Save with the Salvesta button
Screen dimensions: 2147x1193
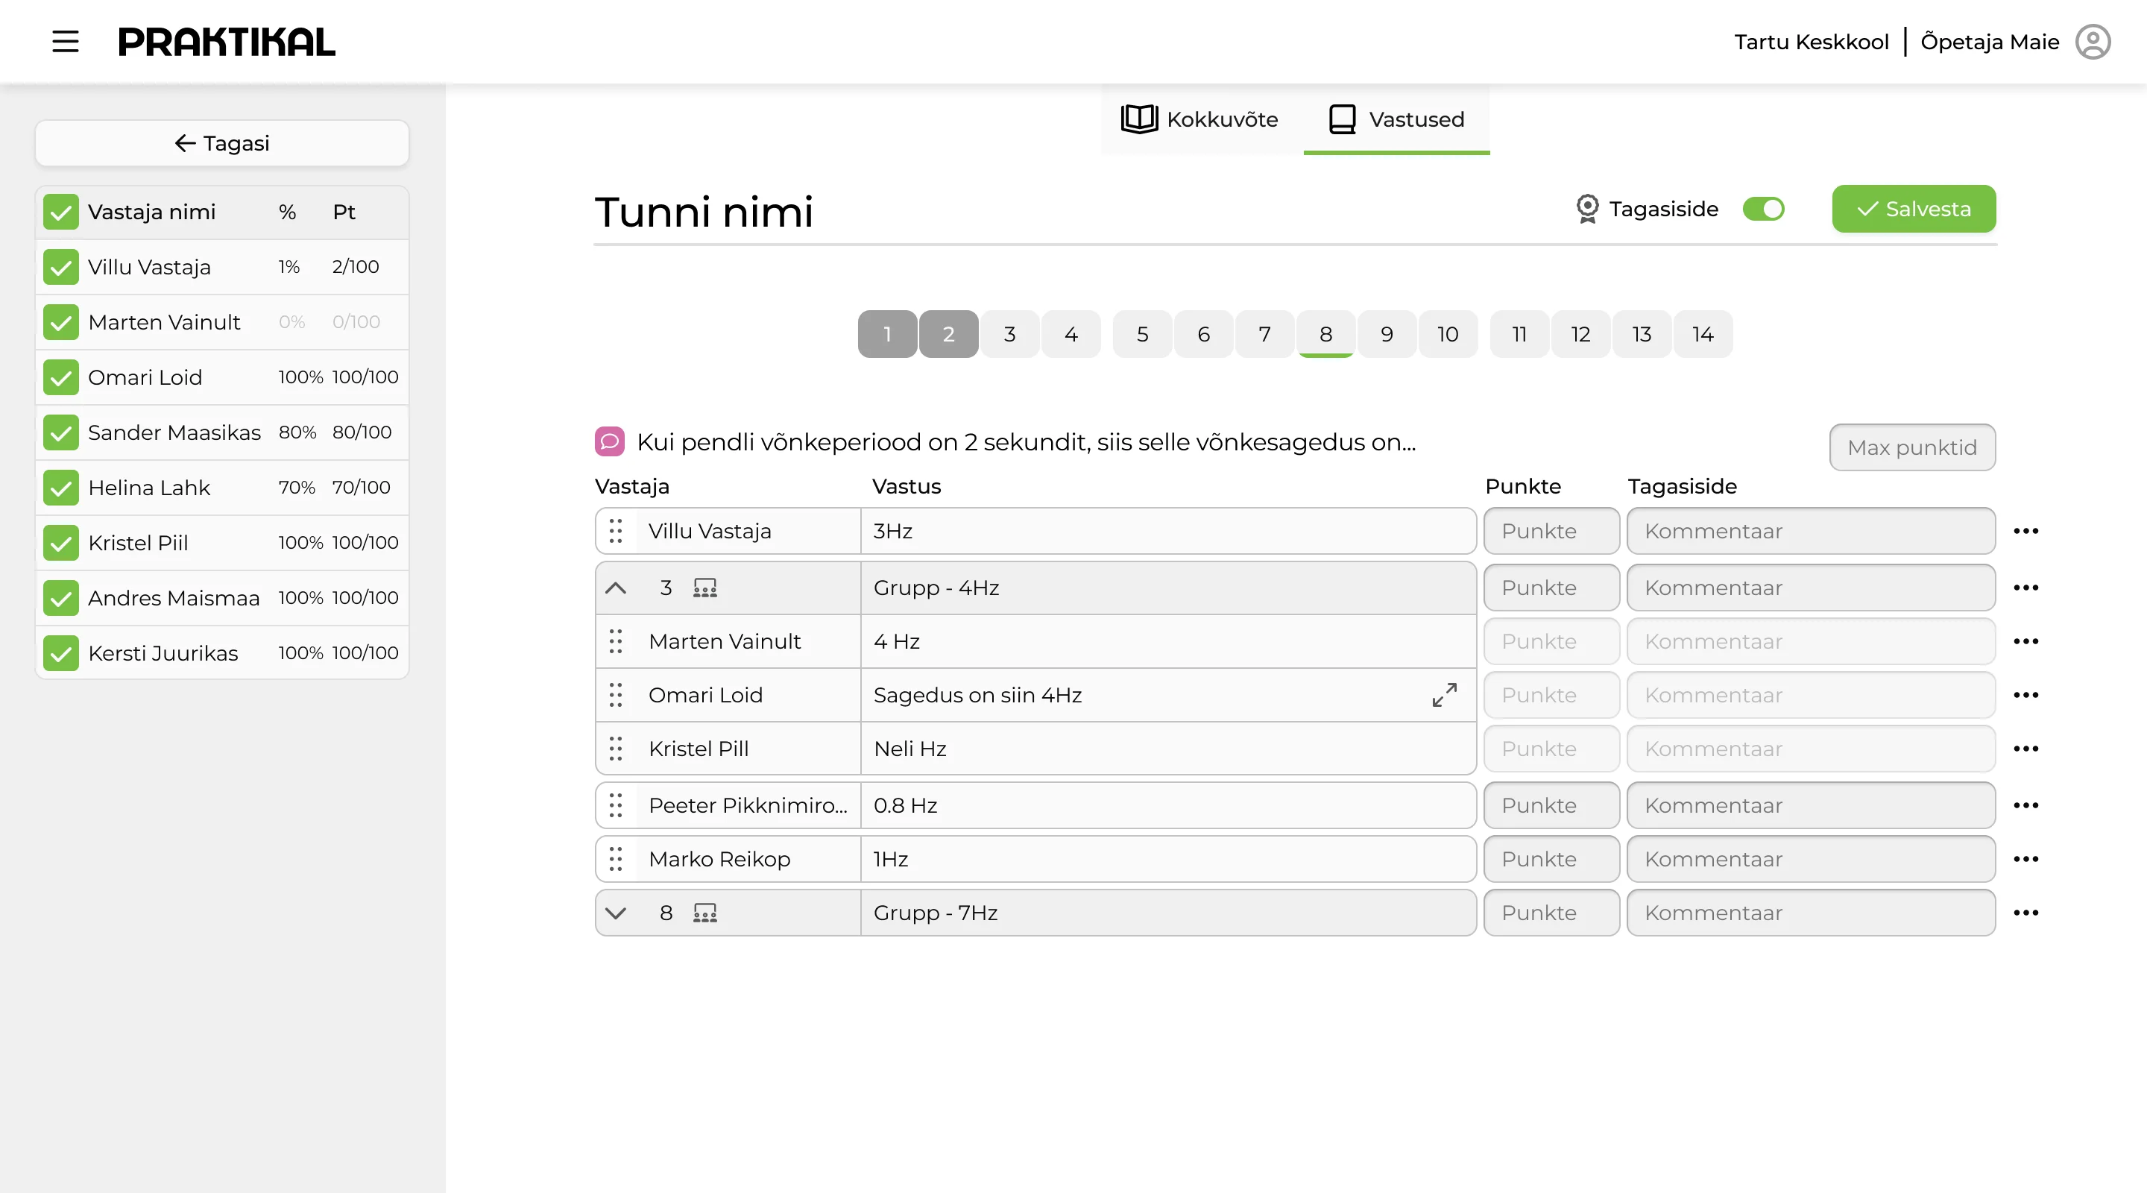coord(1914,209)
